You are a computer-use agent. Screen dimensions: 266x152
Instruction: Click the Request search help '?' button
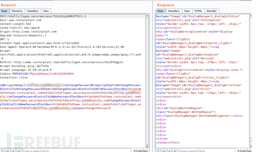click(x=2, y=150)
